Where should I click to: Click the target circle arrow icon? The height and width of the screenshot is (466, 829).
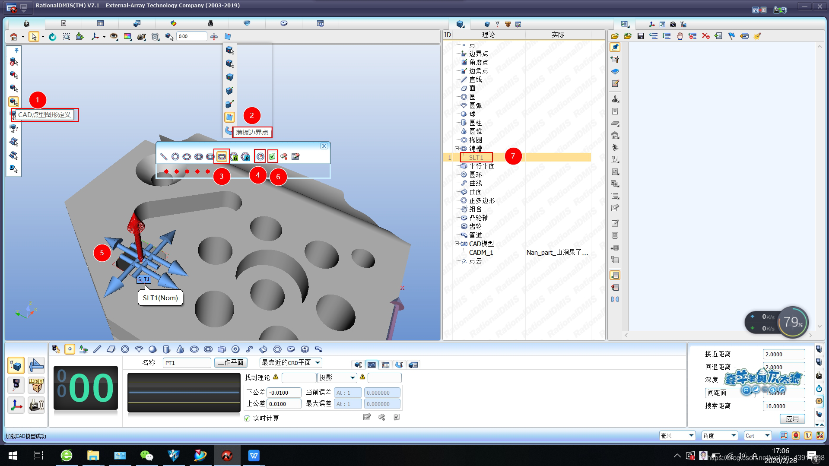tap(260, 157)
